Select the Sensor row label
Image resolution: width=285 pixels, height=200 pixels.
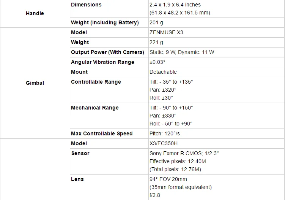tap(80, 154)
